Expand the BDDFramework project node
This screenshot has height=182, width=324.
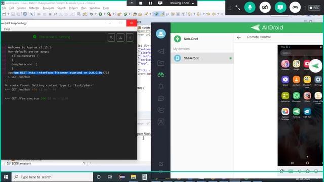coord(4,163)
